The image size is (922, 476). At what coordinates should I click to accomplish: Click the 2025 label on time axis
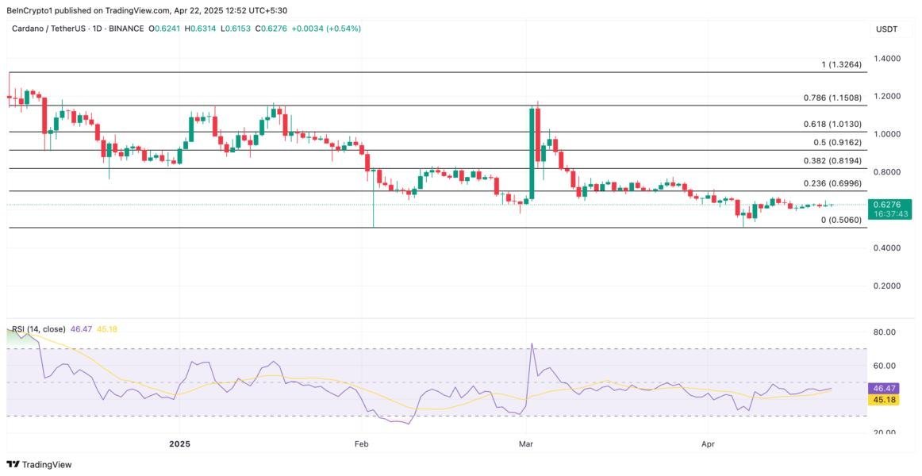pos(180,444)
